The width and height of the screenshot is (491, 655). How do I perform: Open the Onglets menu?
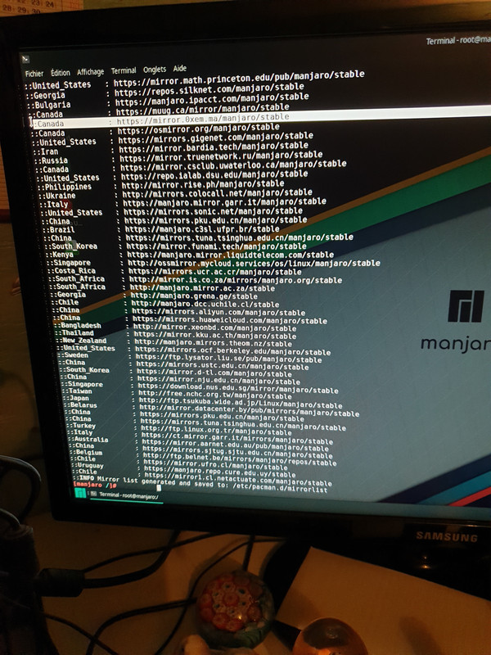coord(155,70)
